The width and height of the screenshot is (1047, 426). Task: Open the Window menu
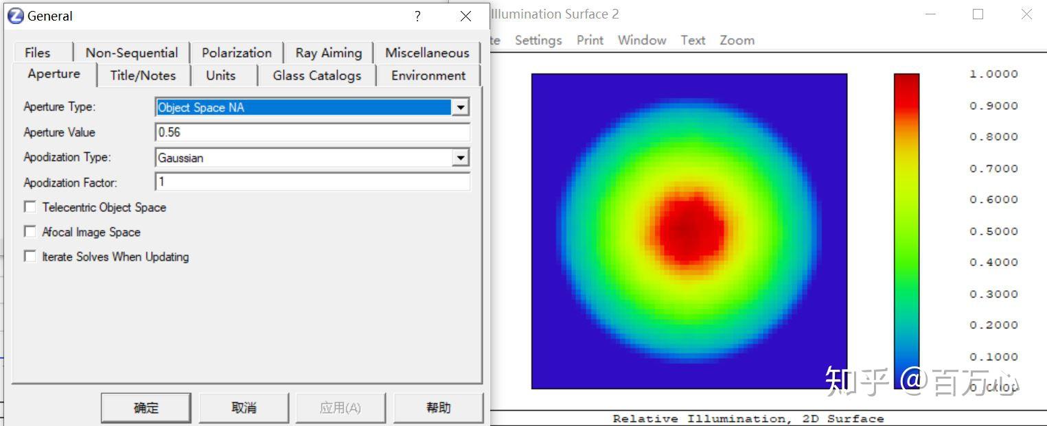641,40
